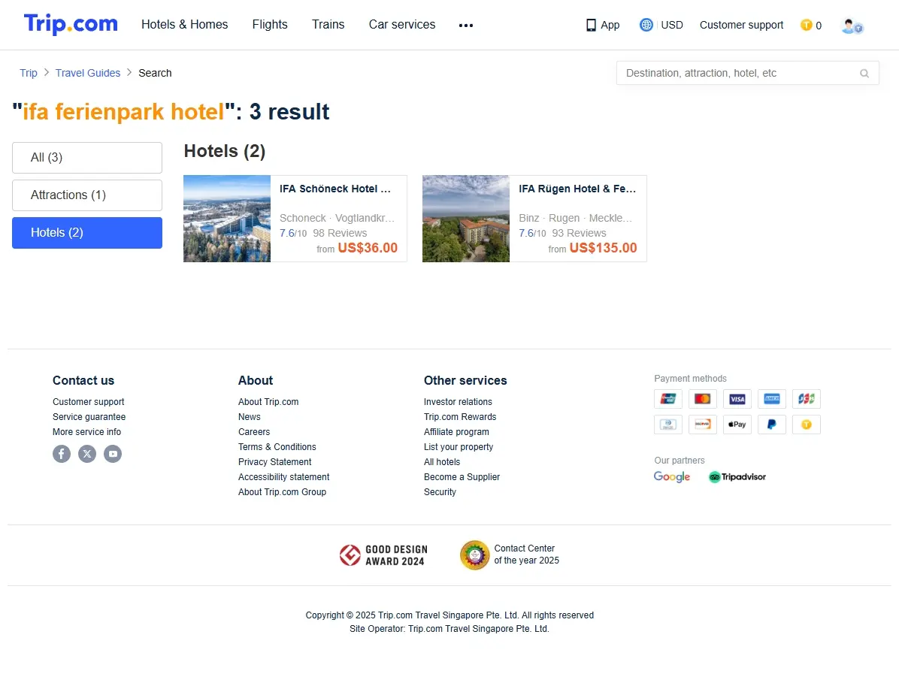The height and width of the screenshot is (692, 899).
Task: Open News footer link
Action: (x=250, y=417)
